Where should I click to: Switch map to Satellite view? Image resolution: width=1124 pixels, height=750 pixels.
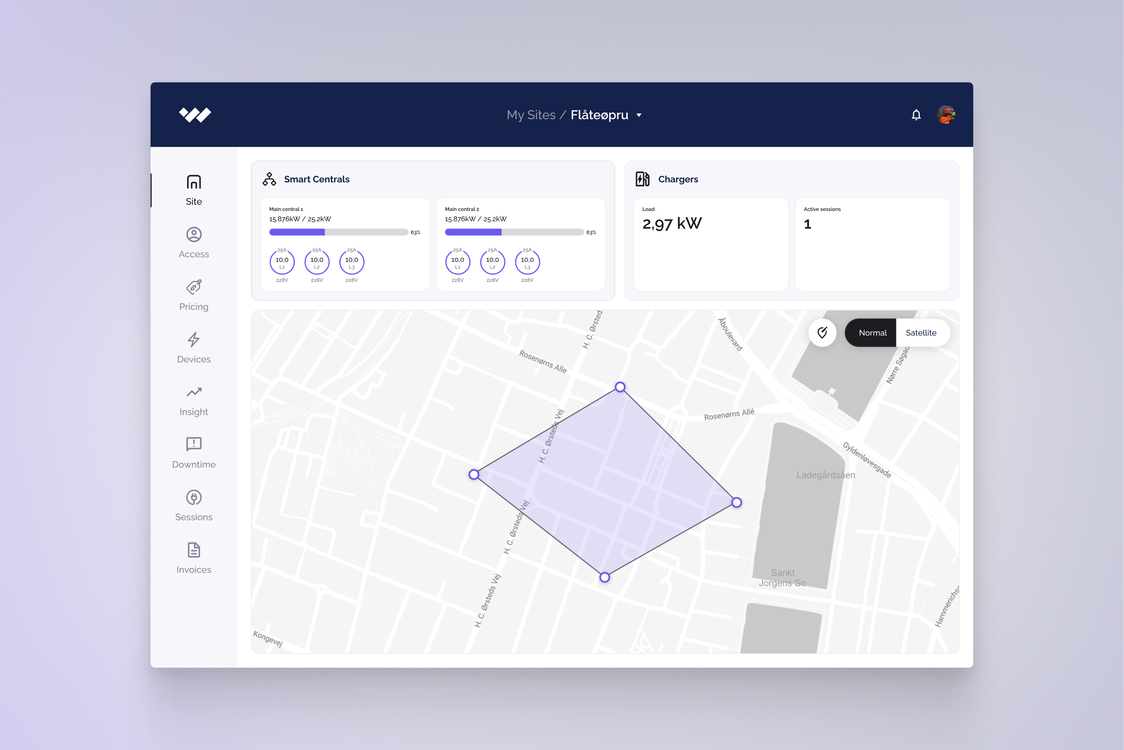(x=920, y=332)
